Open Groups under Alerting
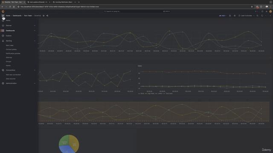 pyautogui.click(x=9, y=62)
